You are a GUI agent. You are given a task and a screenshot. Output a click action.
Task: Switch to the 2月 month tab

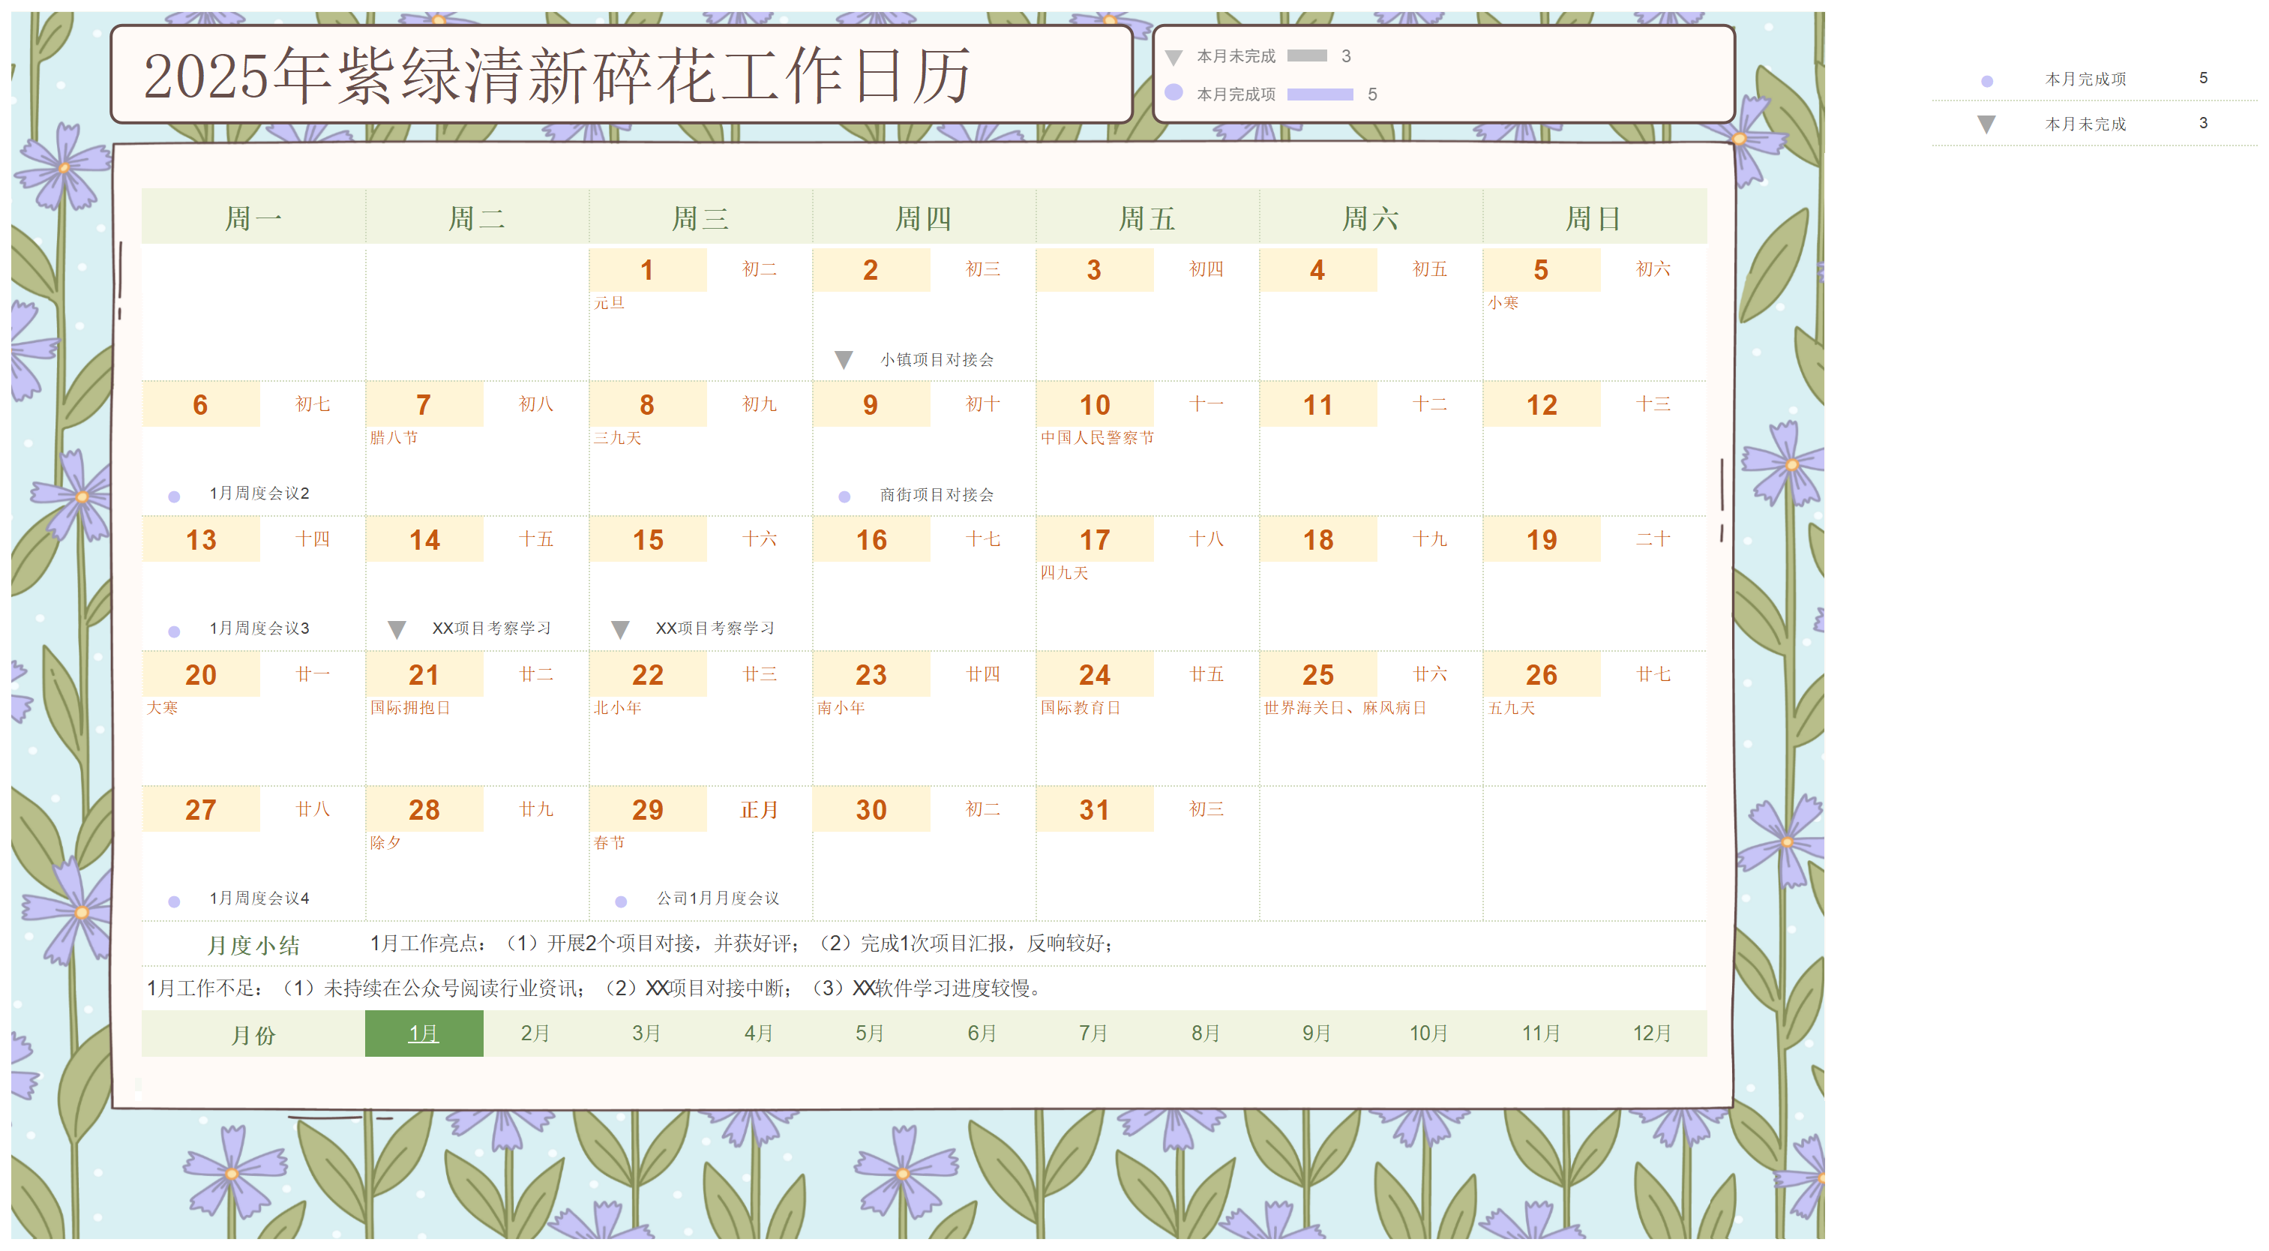pos(535,1033)
